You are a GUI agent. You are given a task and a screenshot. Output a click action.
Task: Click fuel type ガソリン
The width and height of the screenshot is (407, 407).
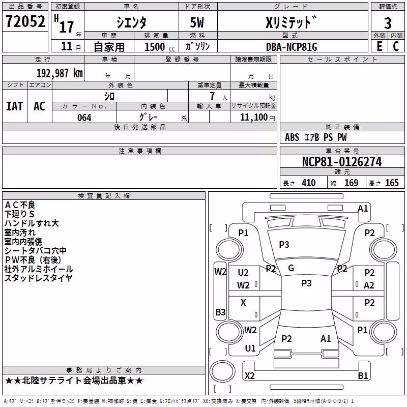click(x=197, y=46)
